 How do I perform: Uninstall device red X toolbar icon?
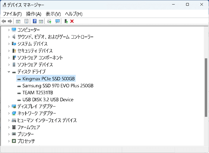72,21
